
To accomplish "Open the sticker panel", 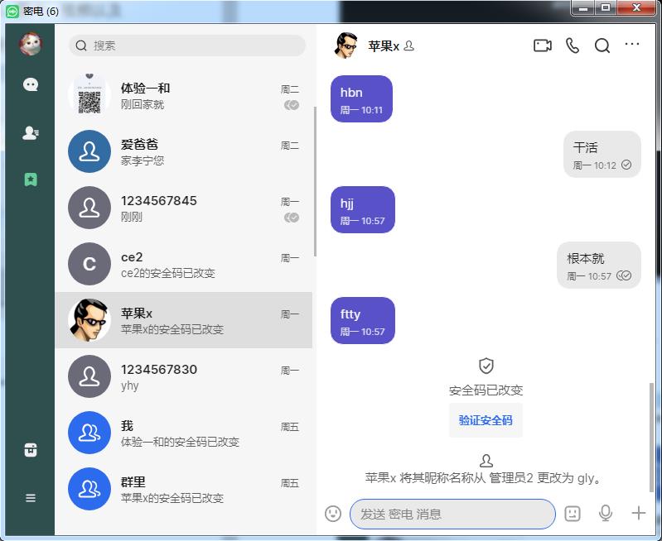I will [573, 514].
